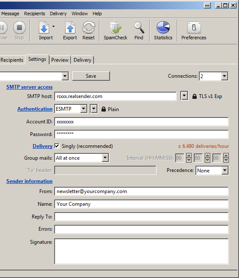Click the Authentication link
This screenshot has width=239, height=278.
(x=35, y=109)
